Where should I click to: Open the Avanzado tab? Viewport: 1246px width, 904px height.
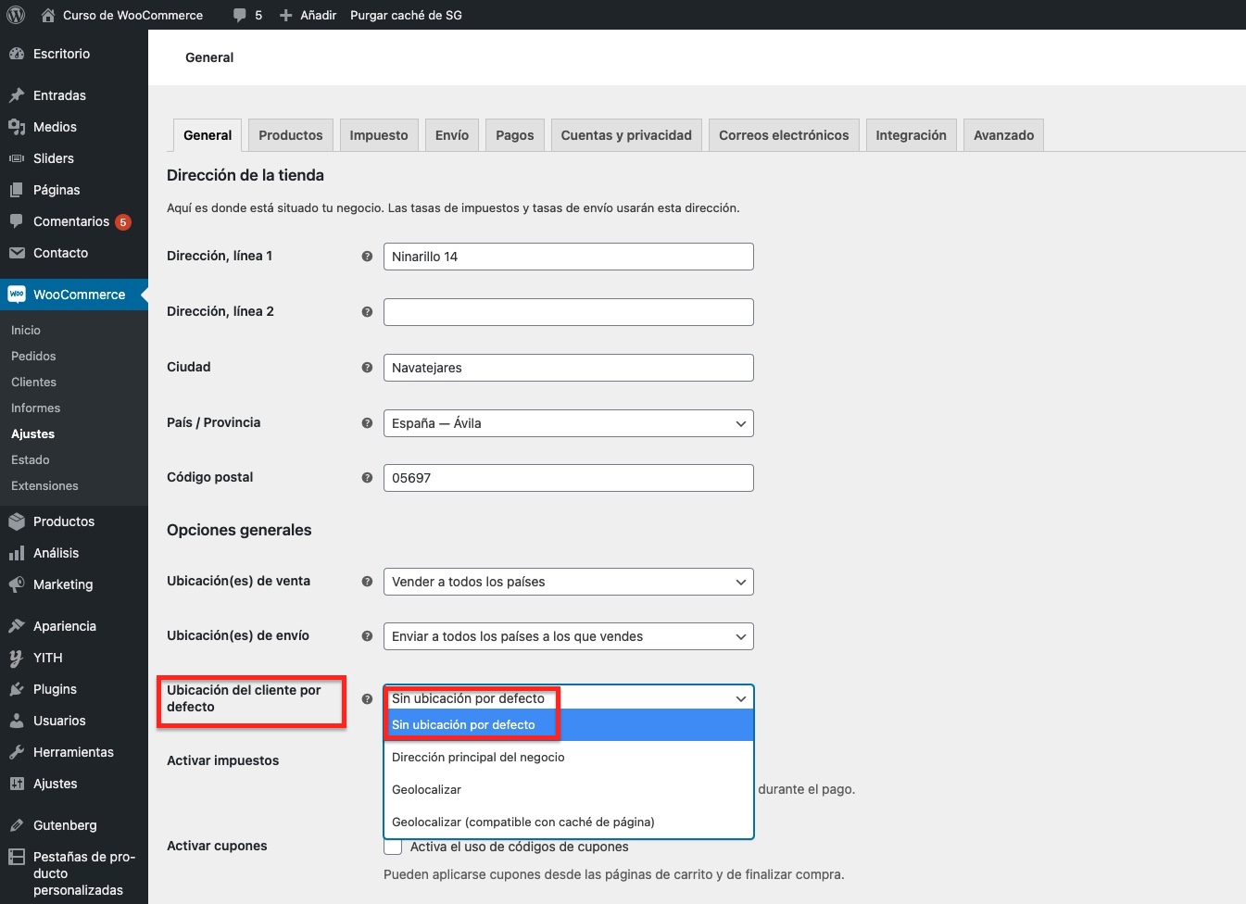tap(1004, 135)
